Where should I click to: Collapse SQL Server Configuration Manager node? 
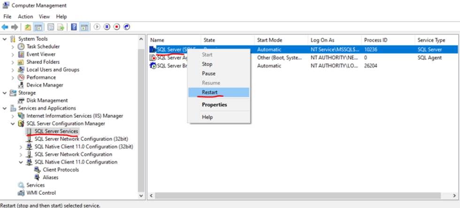point(13,123)
